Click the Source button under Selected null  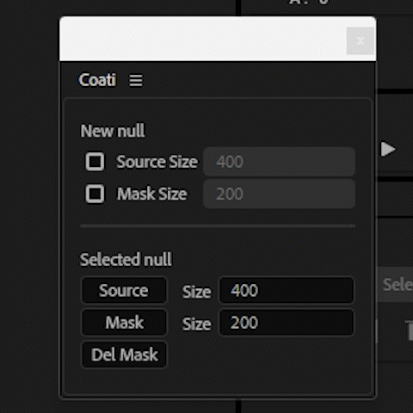124,290
